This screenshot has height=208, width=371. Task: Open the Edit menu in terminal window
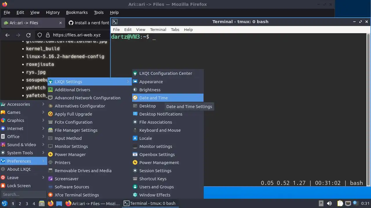tap(128, 29)
